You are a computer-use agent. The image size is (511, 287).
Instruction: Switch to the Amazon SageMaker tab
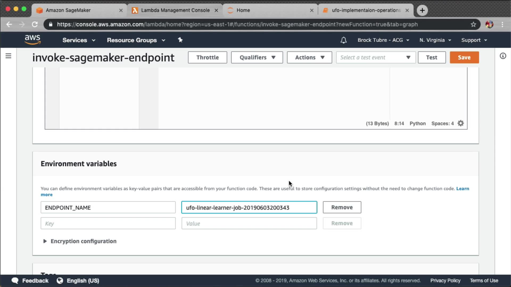(x=68, y=10)
